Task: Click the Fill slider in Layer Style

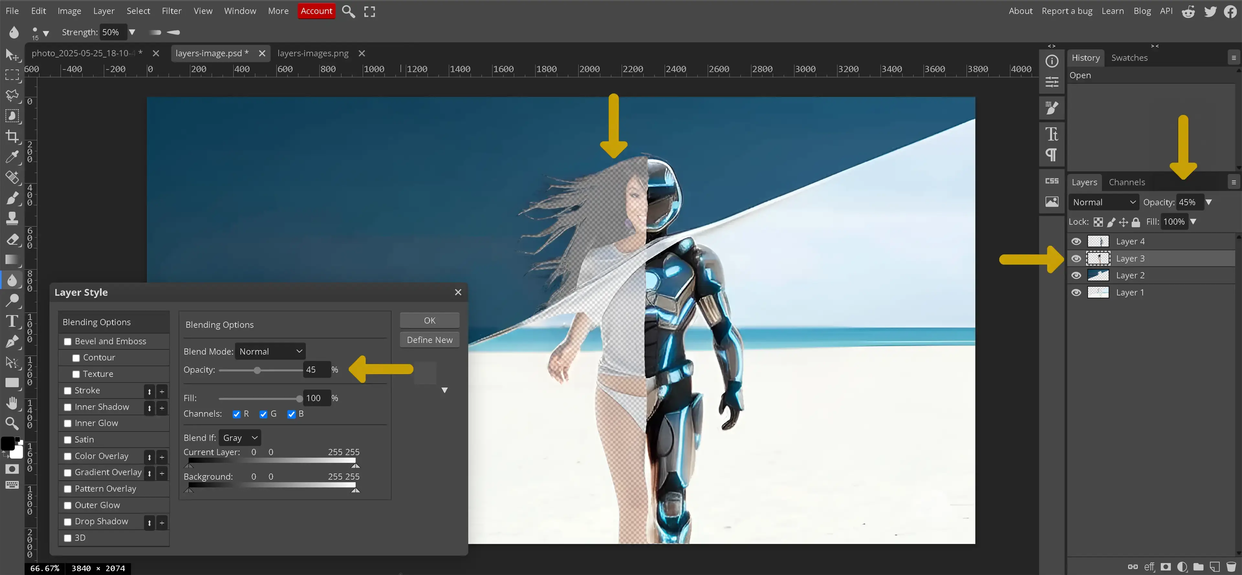Action: coord(260,399)
